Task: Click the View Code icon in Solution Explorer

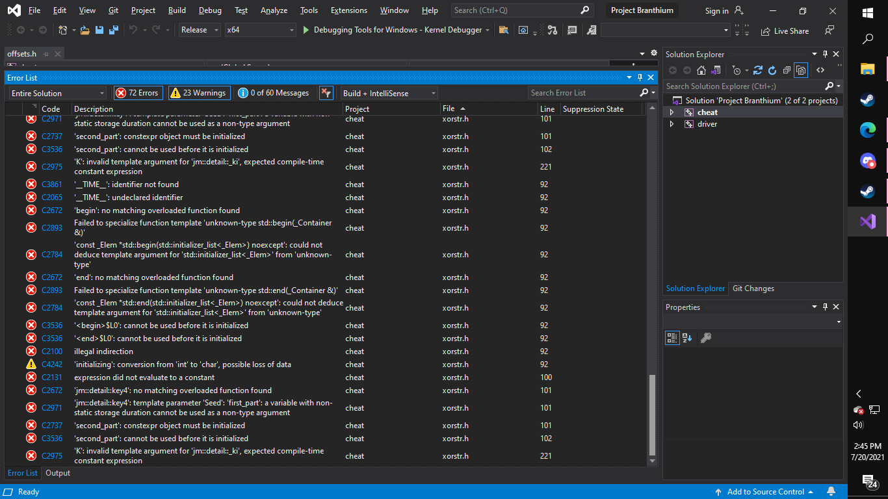Action: coord(820,70)
